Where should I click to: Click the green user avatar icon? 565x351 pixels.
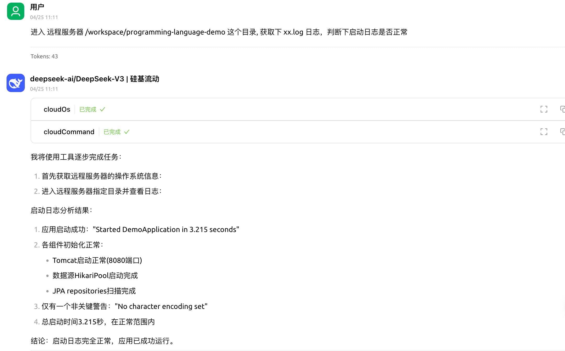[x=16, y=12]
